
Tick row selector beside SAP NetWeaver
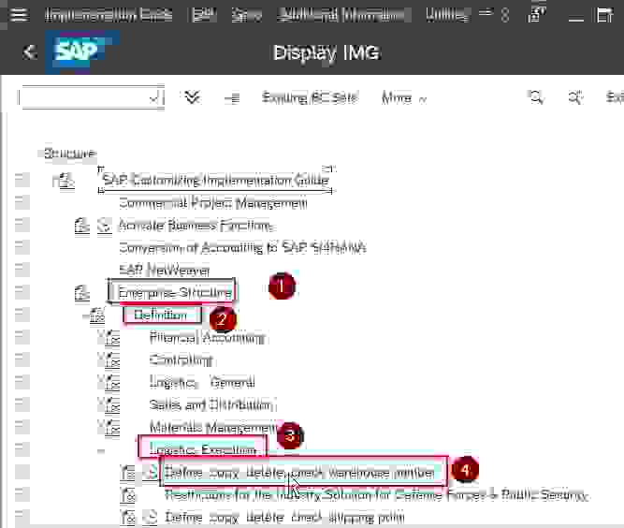pyautogui.click(x=22, y=270)
